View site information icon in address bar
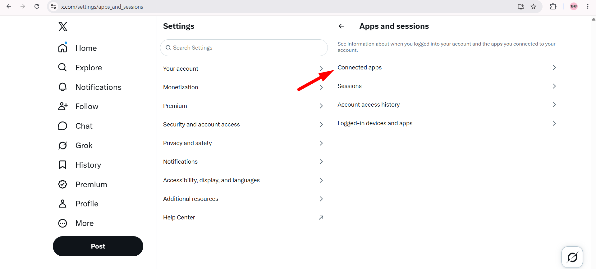 coord(53,7)
